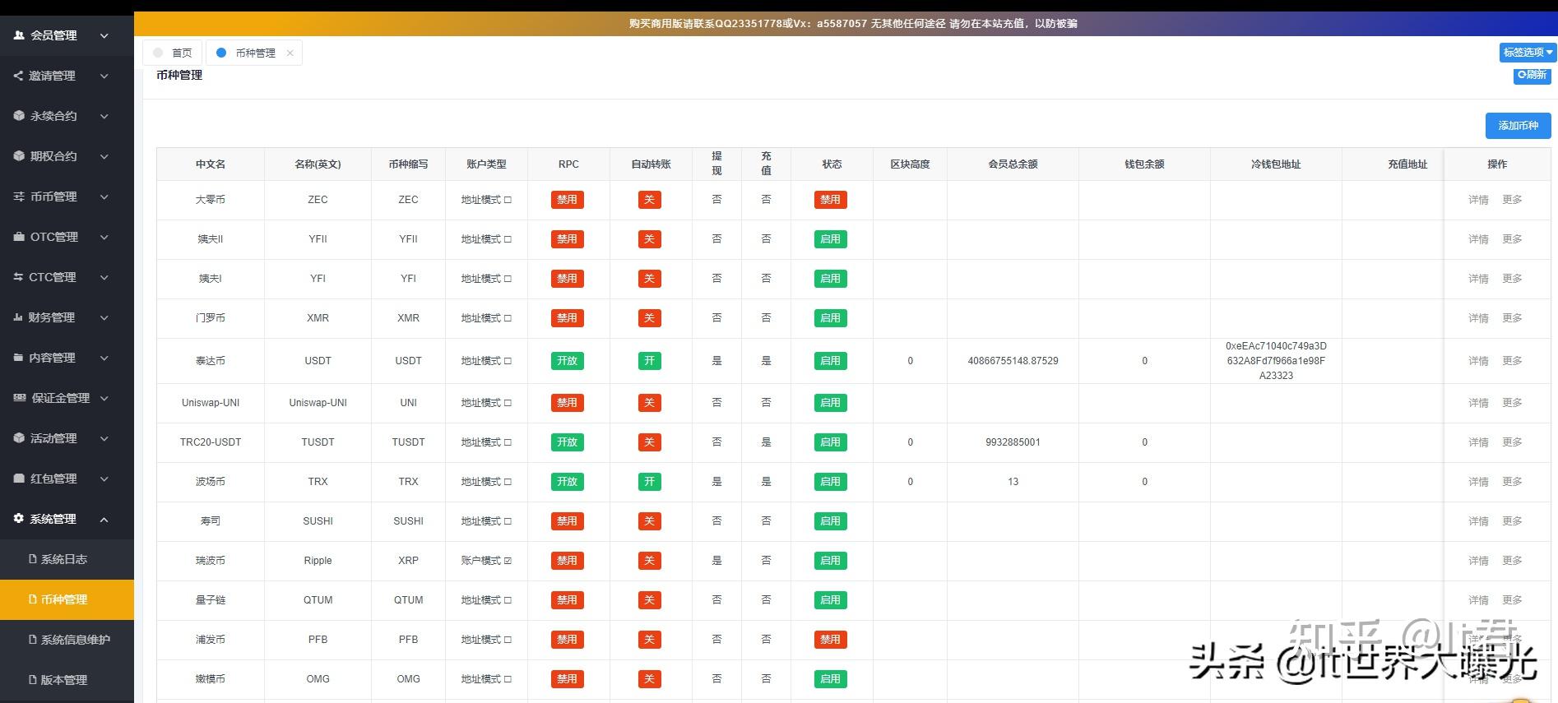Open 详情 for the Ripple row
1558x703 pixels.
pyautogui.click(x=1478, y=561)
